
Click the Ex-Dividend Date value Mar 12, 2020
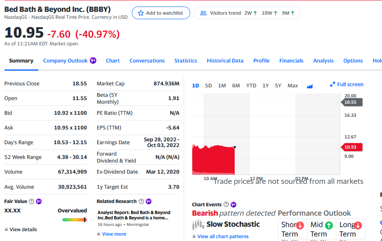163,172
